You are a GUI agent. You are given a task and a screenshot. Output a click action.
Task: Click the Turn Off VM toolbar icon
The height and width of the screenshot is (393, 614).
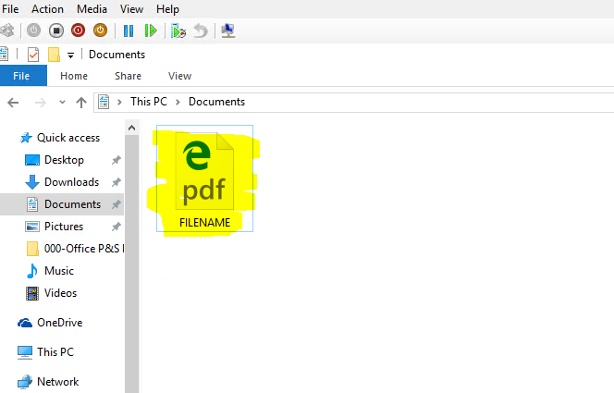click(56, 31)
